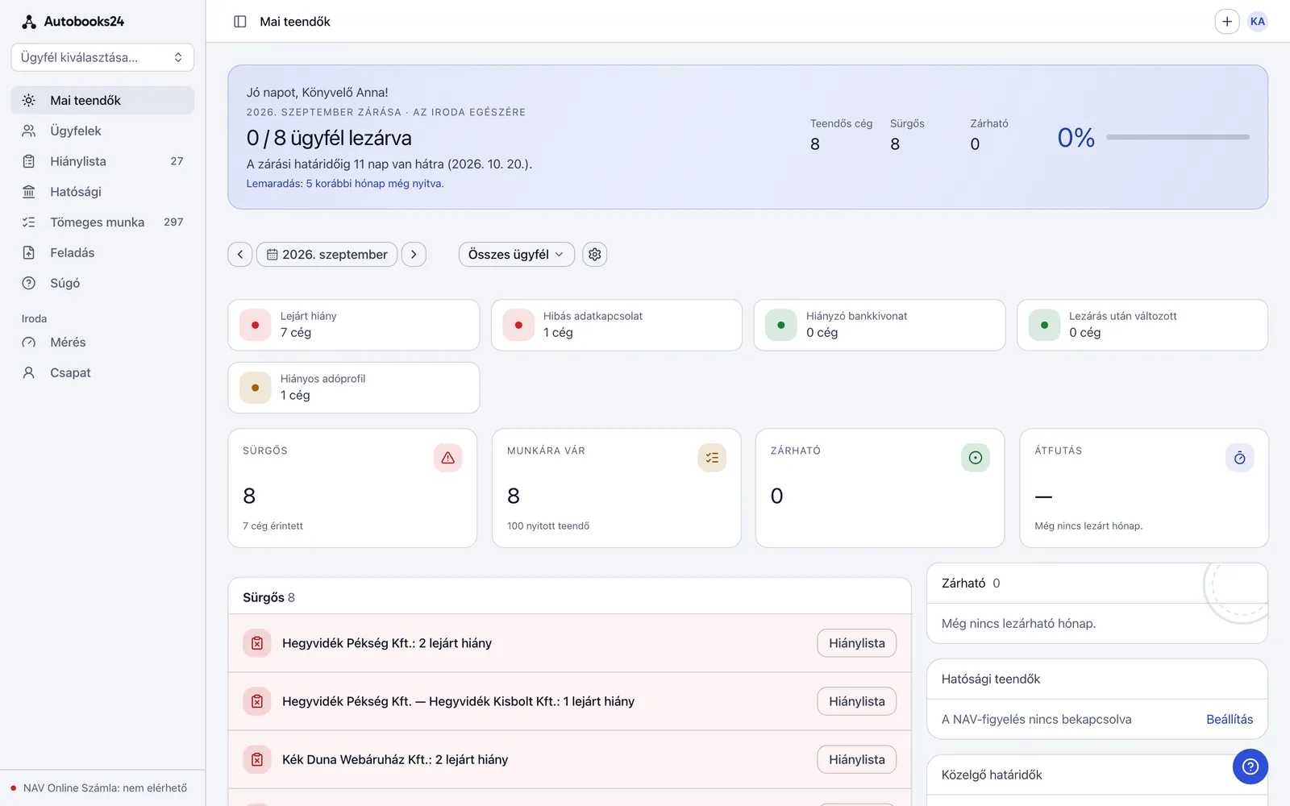Open Hiánylista sidebar item
Image resolution: width=1290 pixels, height=806 pixels.
(102, 161)
